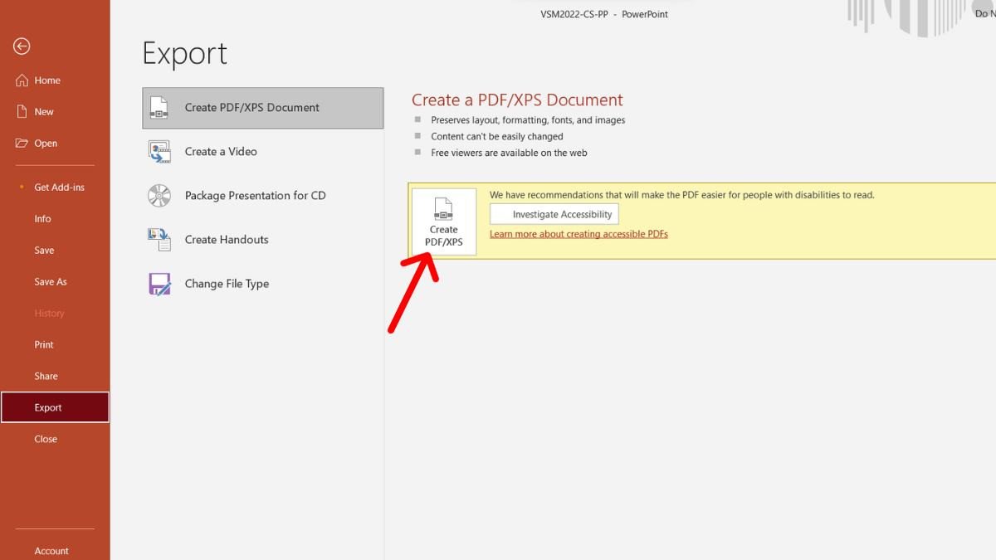
Task: Click Investigate Accessibility
Action: 554,213
